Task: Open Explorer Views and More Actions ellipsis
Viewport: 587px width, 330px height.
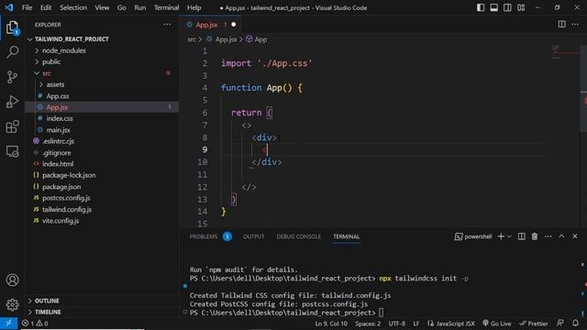Action: [x=167, y=25]
